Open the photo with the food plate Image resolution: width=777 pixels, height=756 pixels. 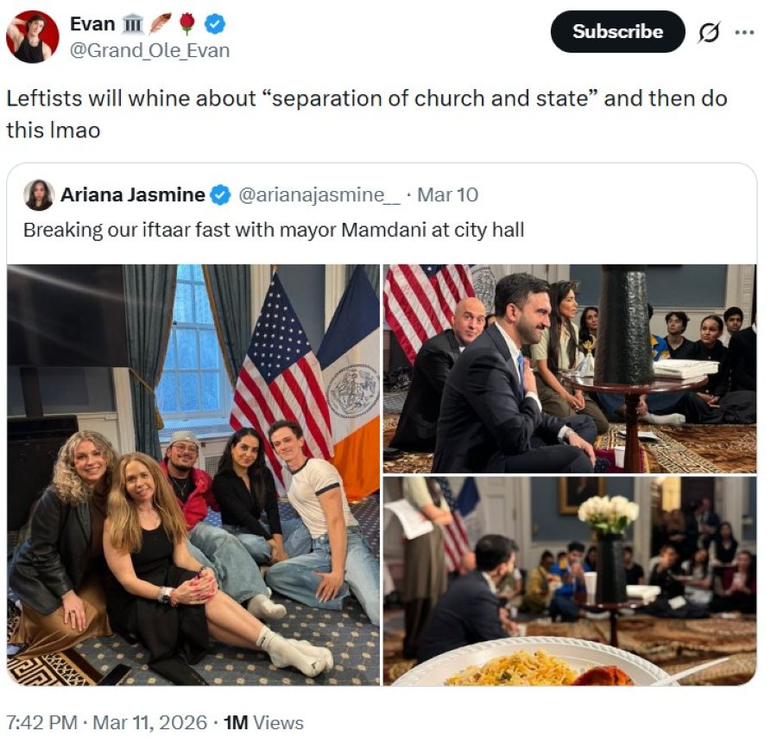[570, 581]
